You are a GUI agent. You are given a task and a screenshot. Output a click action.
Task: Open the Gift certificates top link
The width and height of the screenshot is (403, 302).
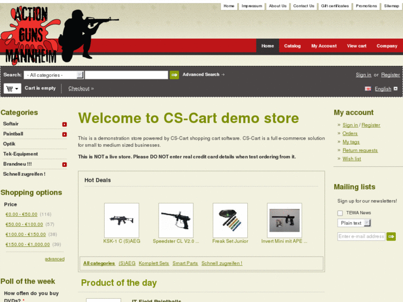click(x=335, y=6)
